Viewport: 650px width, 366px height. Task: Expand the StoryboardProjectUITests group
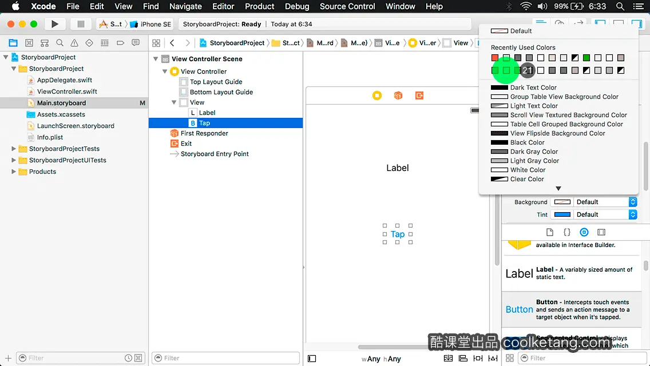[x=14, y=160]
